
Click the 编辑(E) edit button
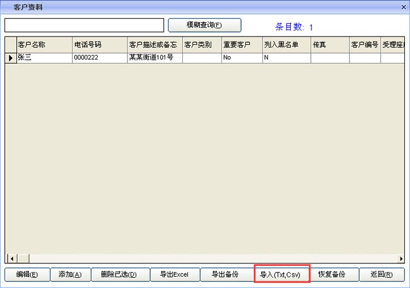(27, 274)
